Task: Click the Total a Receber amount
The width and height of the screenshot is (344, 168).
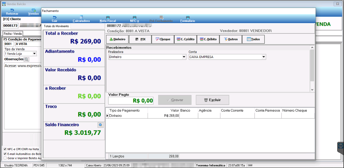Action: tap(86, 41)
